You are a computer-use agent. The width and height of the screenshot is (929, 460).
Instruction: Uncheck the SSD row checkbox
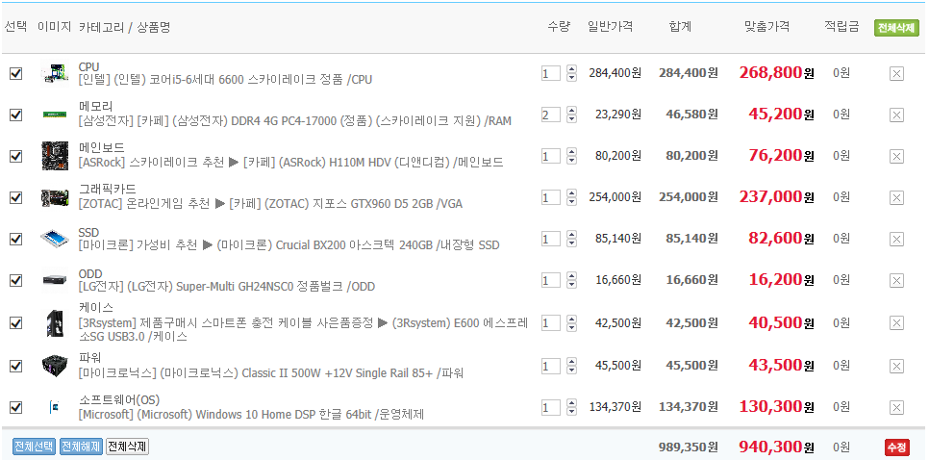tap(16, 239)
